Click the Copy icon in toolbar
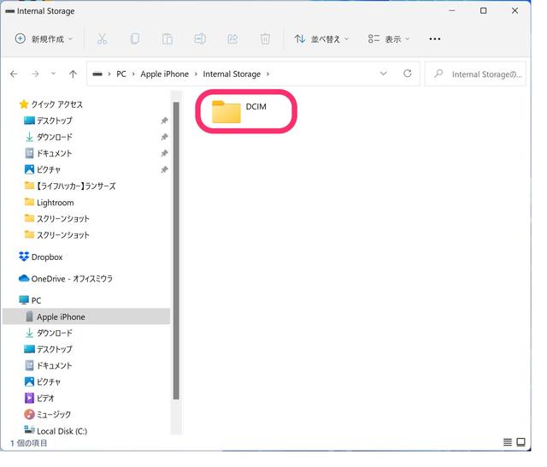The height and width of the screenshot is (467, 547). (135, 38)
